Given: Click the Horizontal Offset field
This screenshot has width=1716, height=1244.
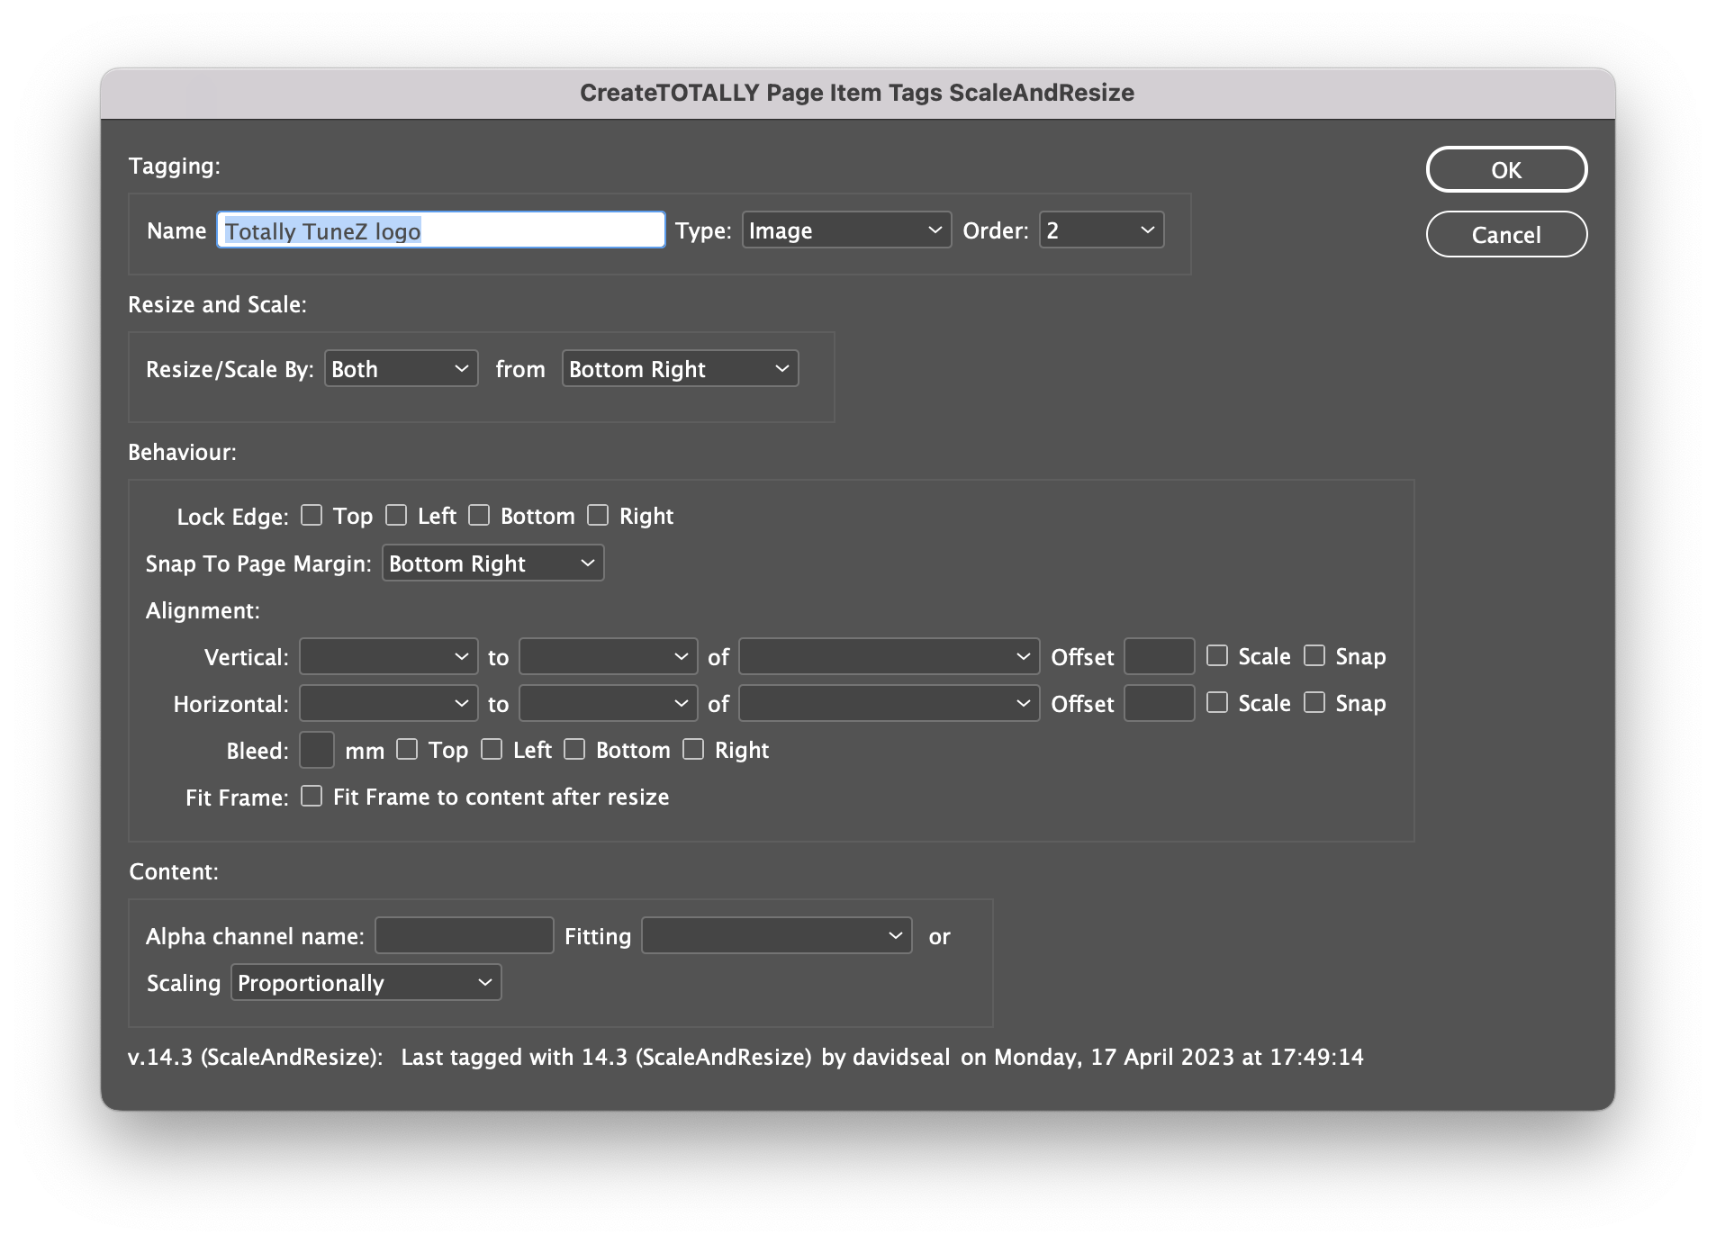Looking at the screenshot, I should point(1160,704).
